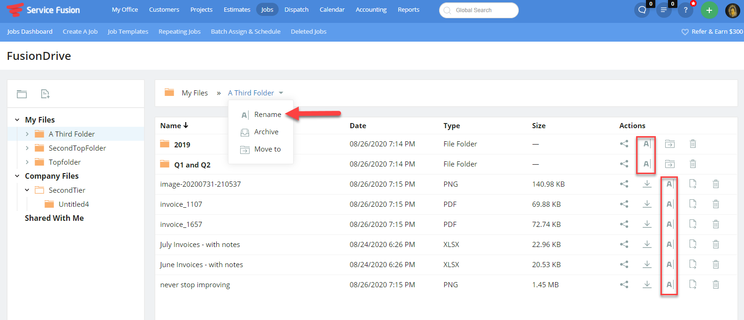Open the Dispatch tab
This screenshot has width=744, height=320.
(x=296, y=10)
